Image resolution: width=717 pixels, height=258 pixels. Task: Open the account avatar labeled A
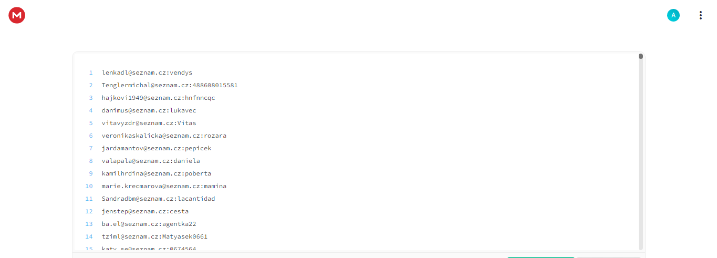point(673,15)
